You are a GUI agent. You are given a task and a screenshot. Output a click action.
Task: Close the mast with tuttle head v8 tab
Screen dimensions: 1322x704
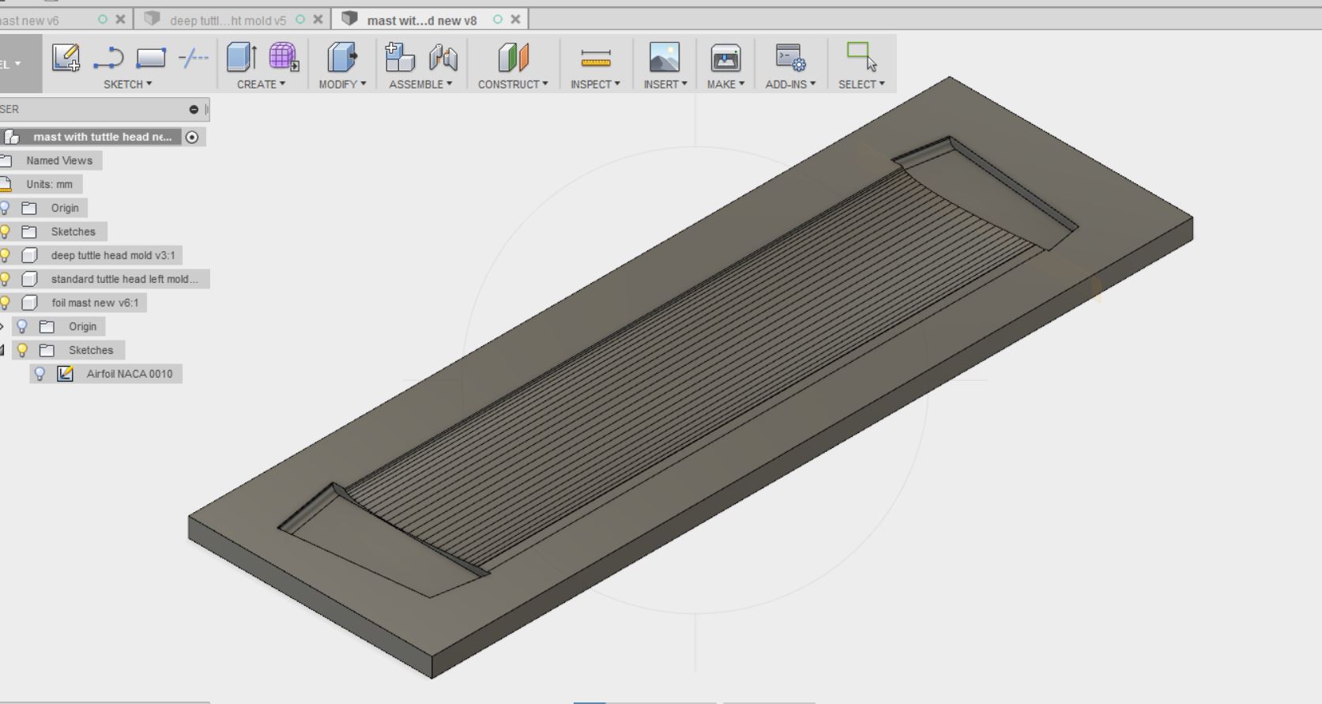click(515, 19)
